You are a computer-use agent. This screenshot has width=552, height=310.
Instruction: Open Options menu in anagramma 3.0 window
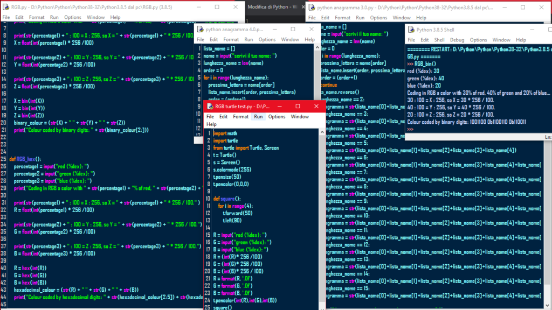378,18
